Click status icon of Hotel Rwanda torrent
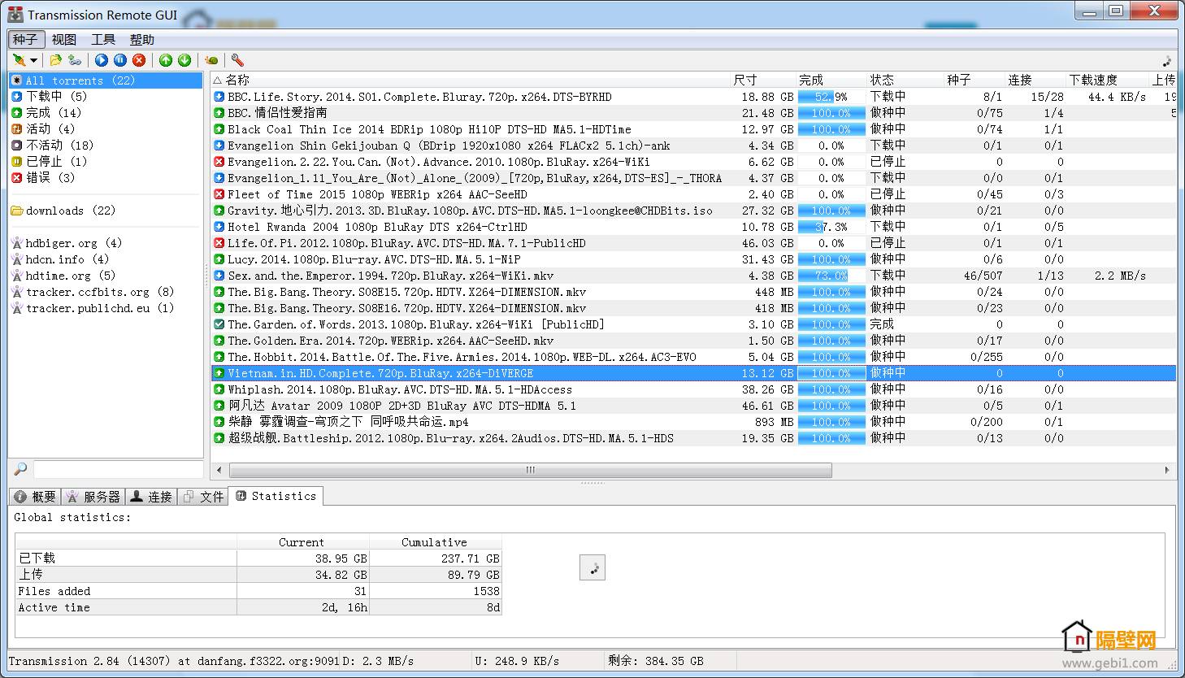 (219, 227)
